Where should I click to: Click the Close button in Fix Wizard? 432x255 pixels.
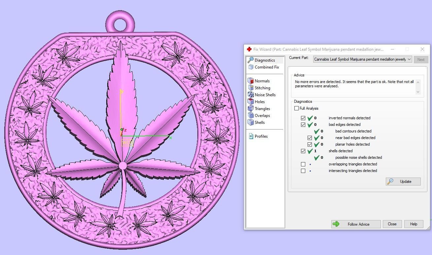[392, 224]
